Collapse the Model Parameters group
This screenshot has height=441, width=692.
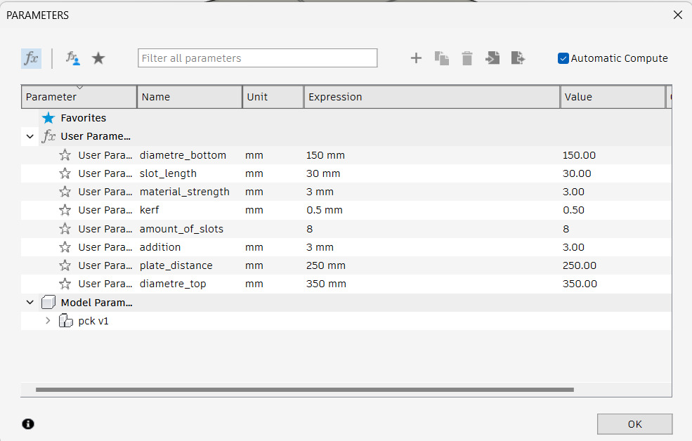coord(30,302)
